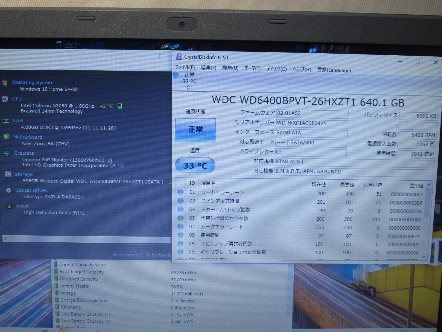This screenshot has height=332, width=442.
Task: Click the RAM section icon
Action: pos(6,121)
